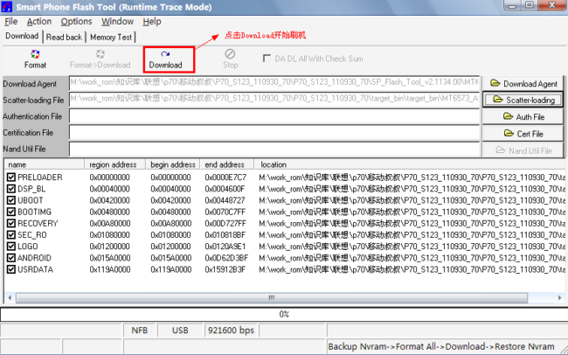
Task: Click the Backup Nvram->Format All status text
Action: click(x=441, y=346)
